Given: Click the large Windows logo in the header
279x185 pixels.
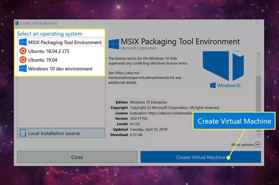Looking at the screenshot, I should click(114, 44).
